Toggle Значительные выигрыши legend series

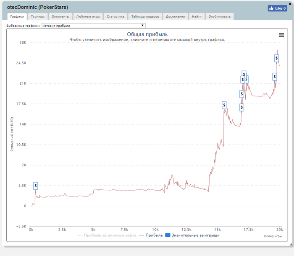coord(192,235)
